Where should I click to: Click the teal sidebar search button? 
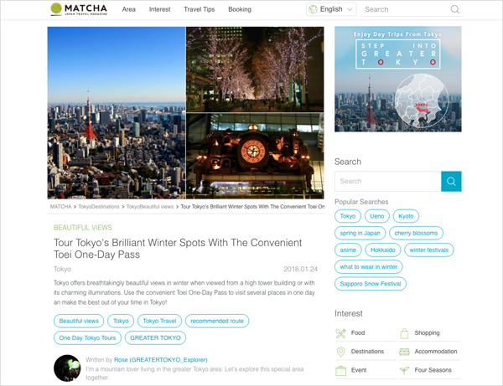coord(451,182)
